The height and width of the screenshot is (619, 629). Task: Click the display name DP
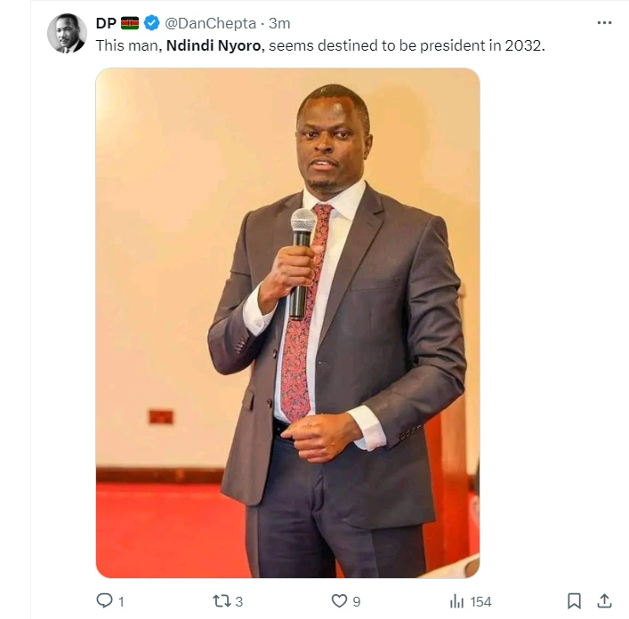pyautogui.click(x=106, y=23)
